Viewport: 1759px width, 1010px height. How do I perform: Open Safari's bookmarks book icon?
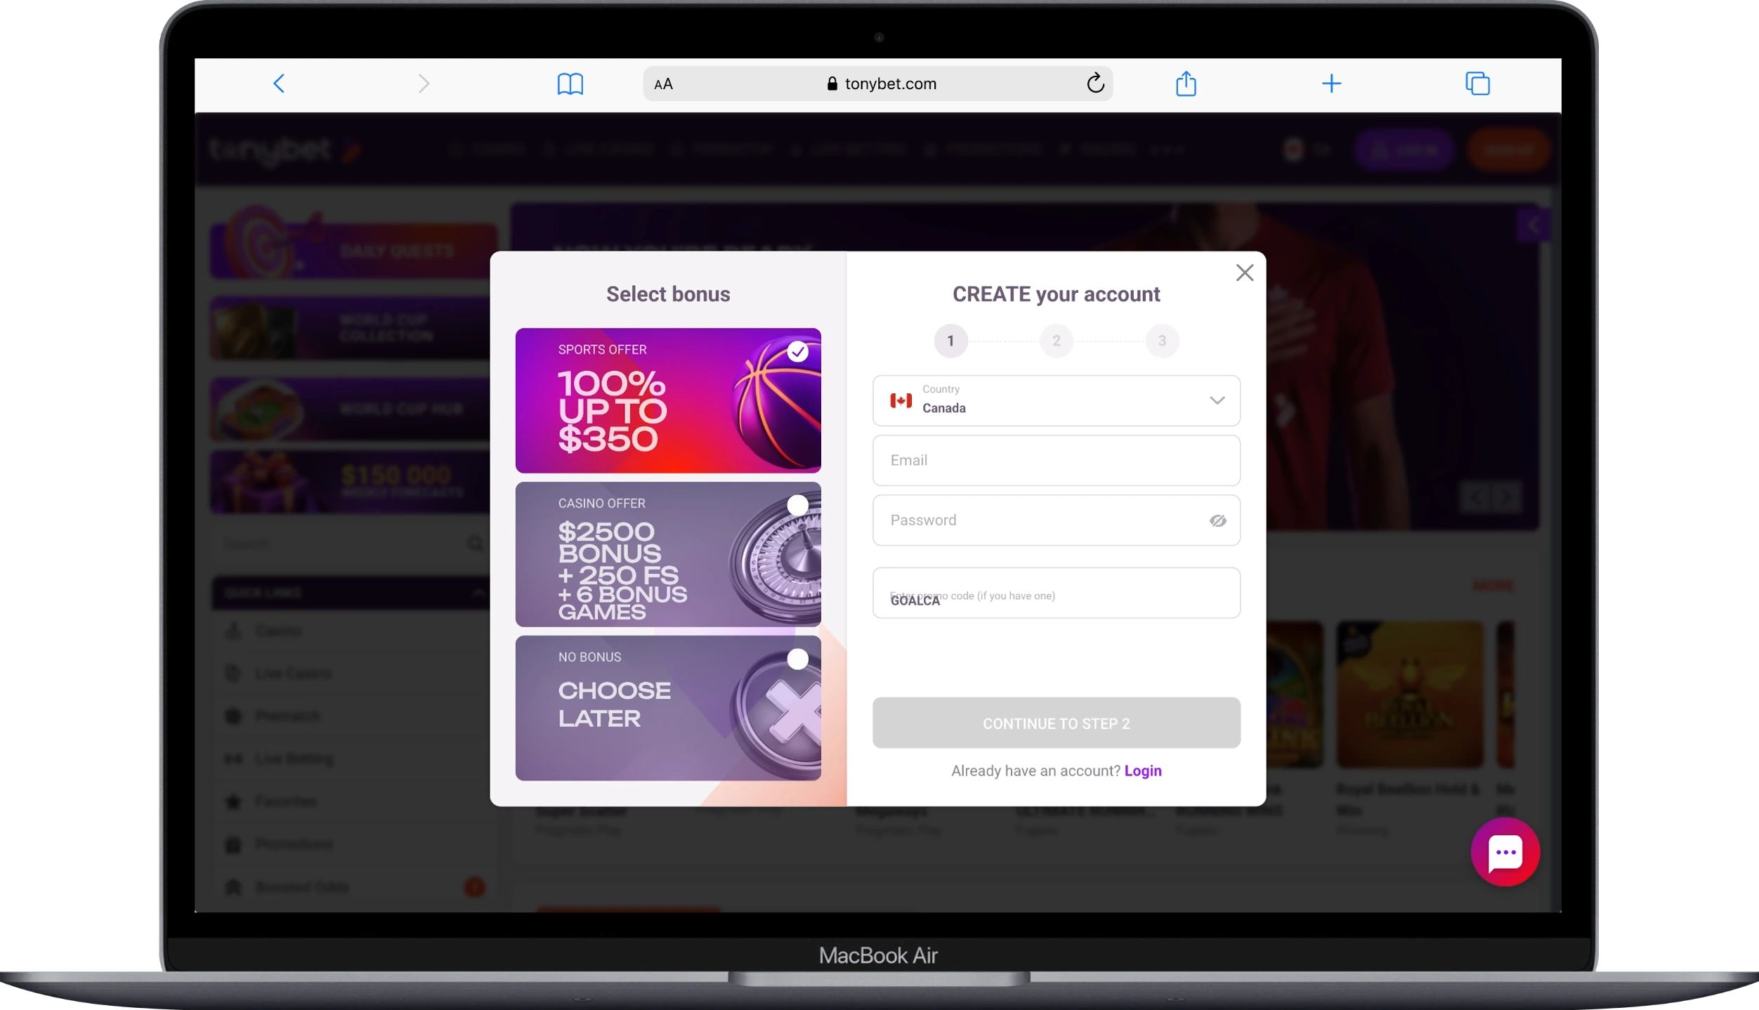coord(570,84)
